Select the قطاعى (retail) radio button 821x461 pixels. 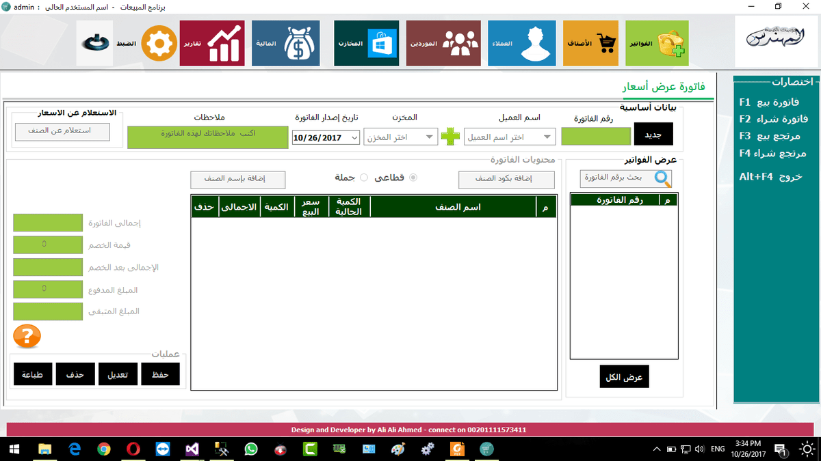[413, 176]
